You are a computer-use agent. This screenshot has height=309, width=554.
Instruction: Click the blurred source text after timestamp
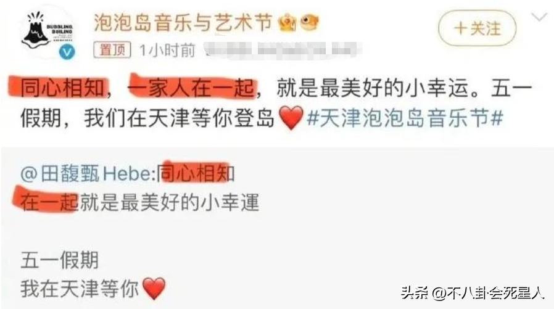[283, 50]
